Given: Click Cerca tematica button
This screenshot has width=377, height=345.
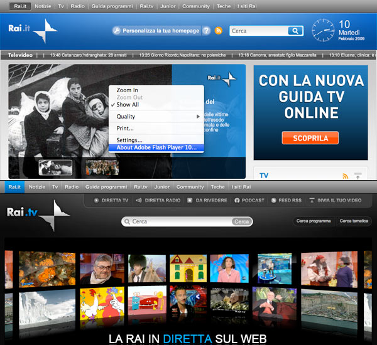Looking at the screenshot, I should (354, 221).
